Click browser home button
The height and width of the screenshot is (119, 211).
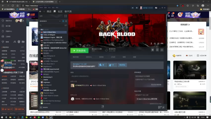(x=17, y=6)
